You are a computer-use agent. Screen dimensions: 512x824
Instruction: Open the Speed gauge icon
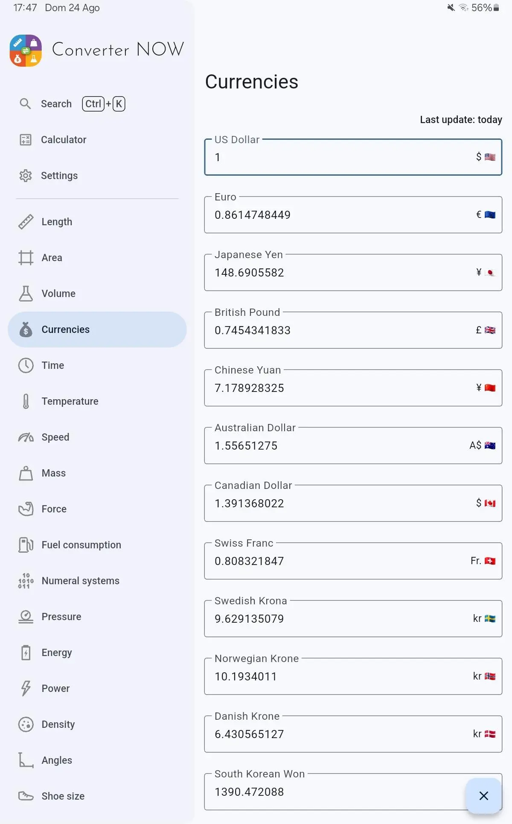coord(26,437)
